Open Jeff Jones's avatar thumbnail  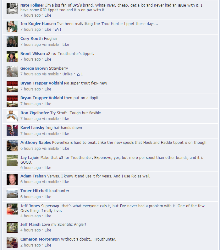point(12,209)
